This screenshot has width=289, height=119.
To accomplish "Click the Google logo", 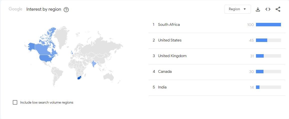I will click(16, 9).
